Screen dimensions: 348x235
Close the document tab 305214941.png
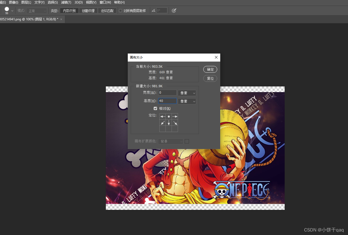coord(61,19)
